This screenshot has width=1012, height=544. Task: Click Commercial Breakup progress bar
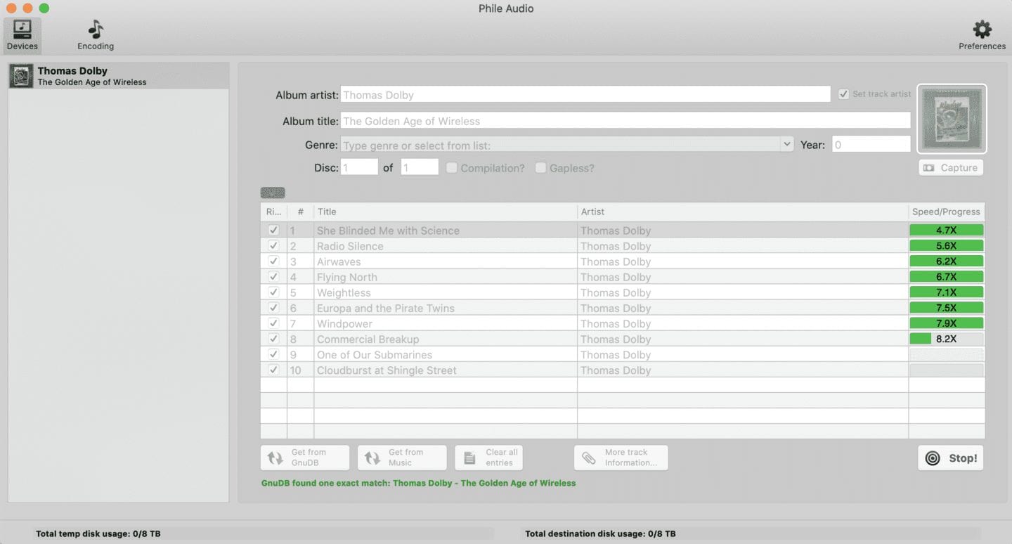pos(946,339)
